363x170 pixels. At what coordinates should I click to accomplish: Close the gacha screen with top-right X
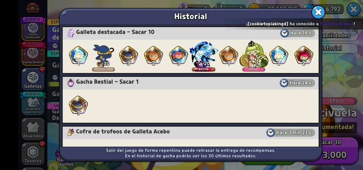tap(353, 10)
